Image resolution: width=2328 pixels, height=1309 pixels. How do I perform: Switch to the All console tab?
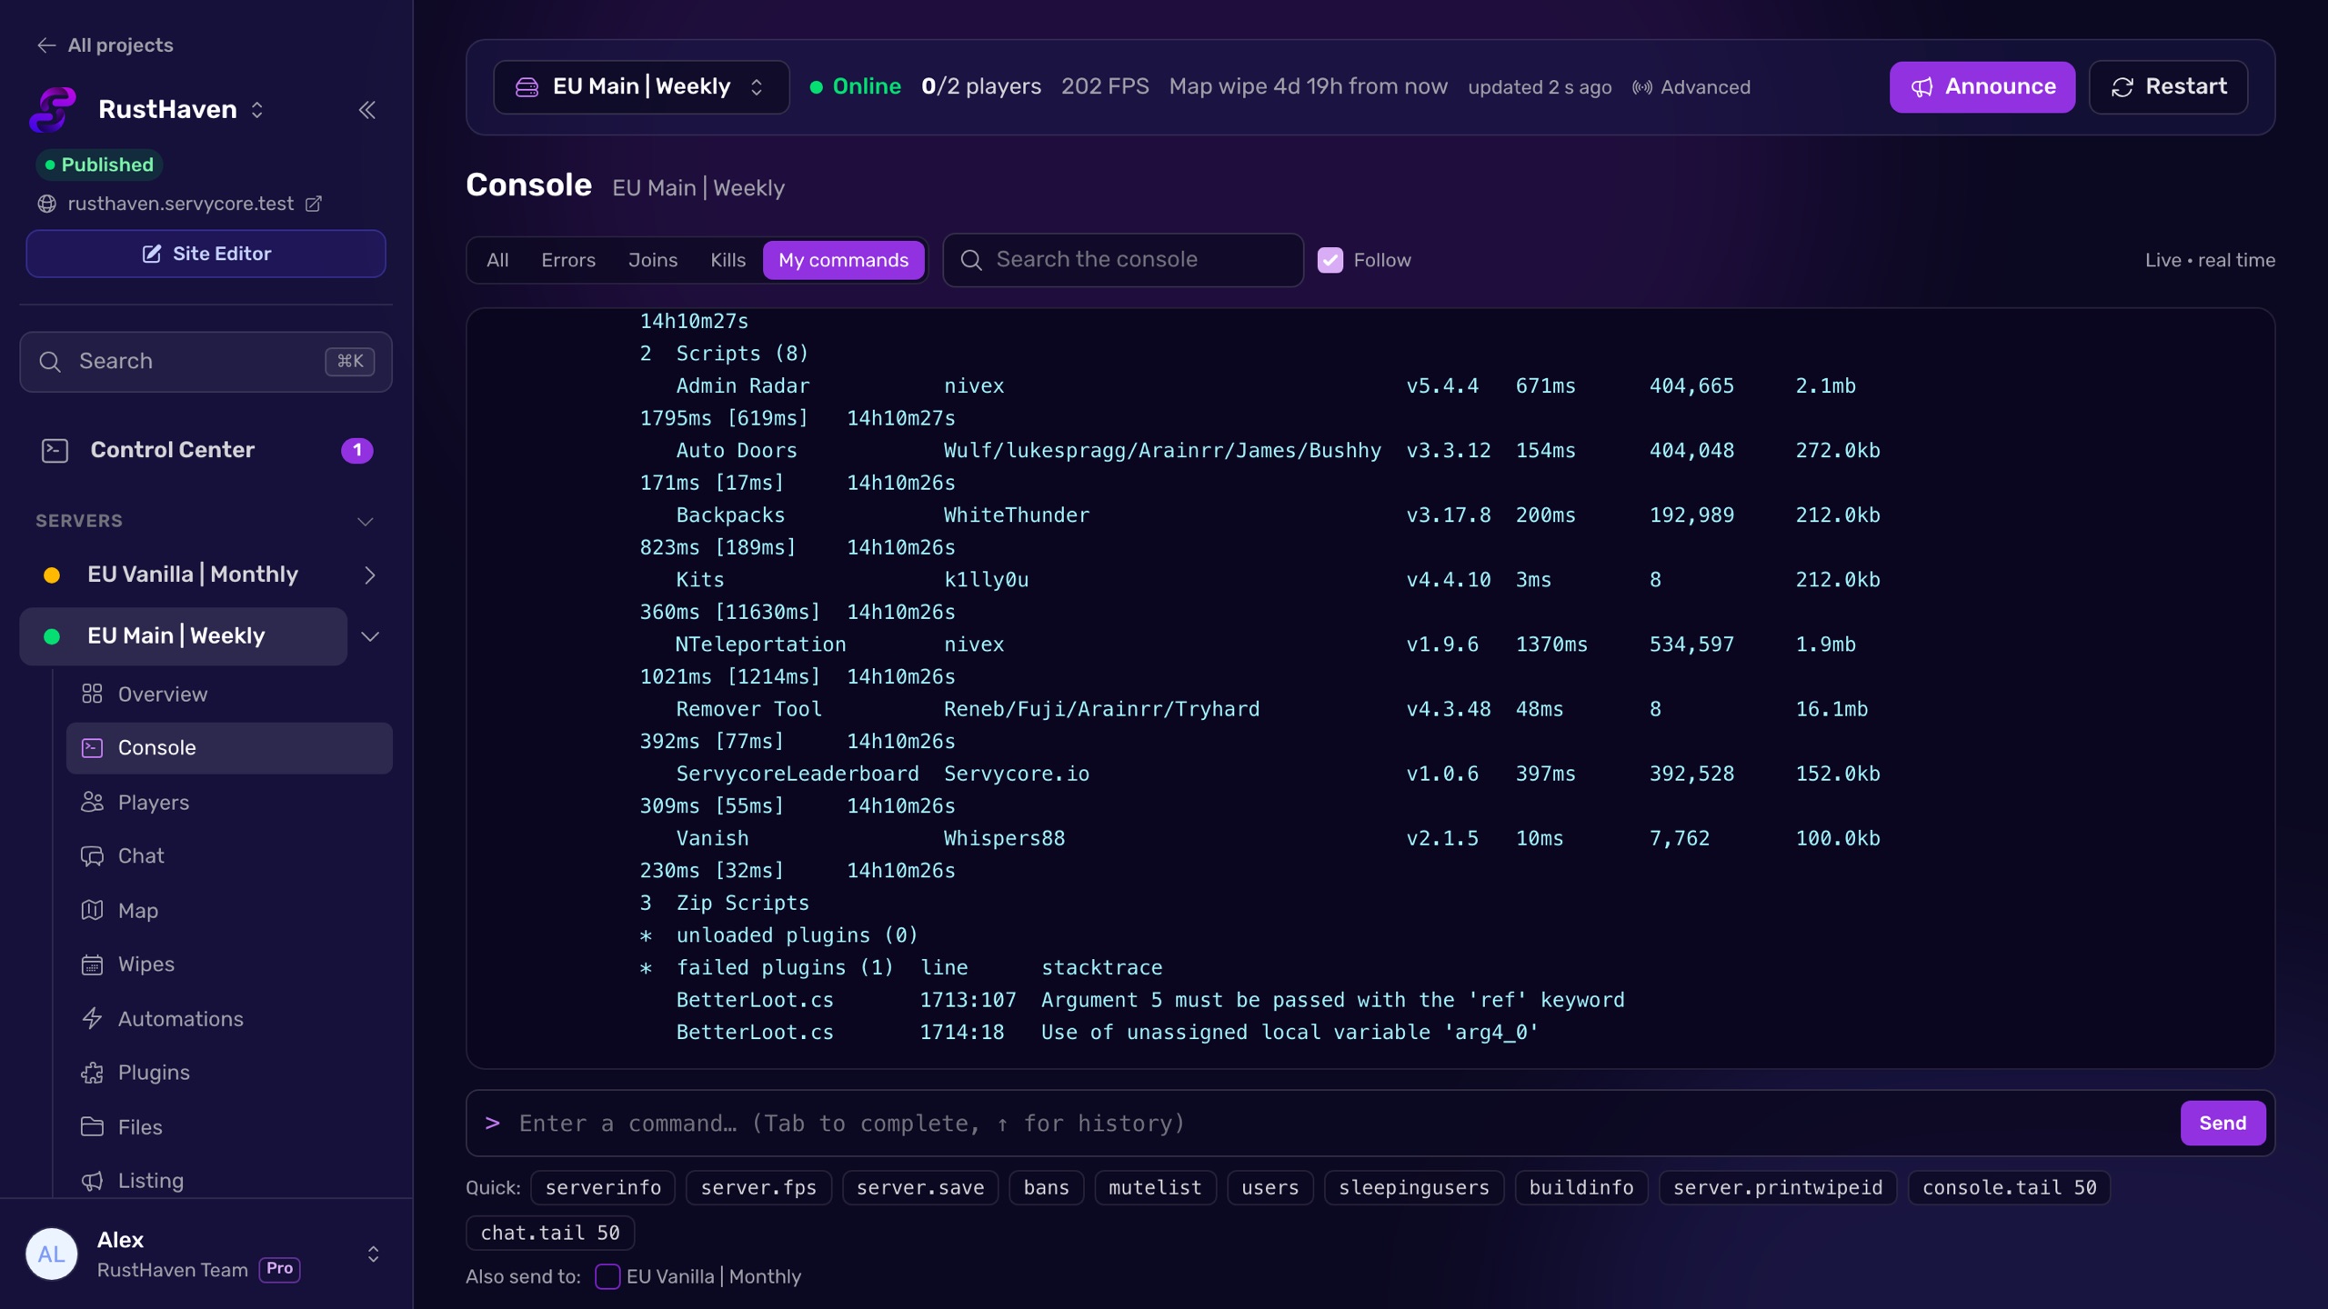497,260
